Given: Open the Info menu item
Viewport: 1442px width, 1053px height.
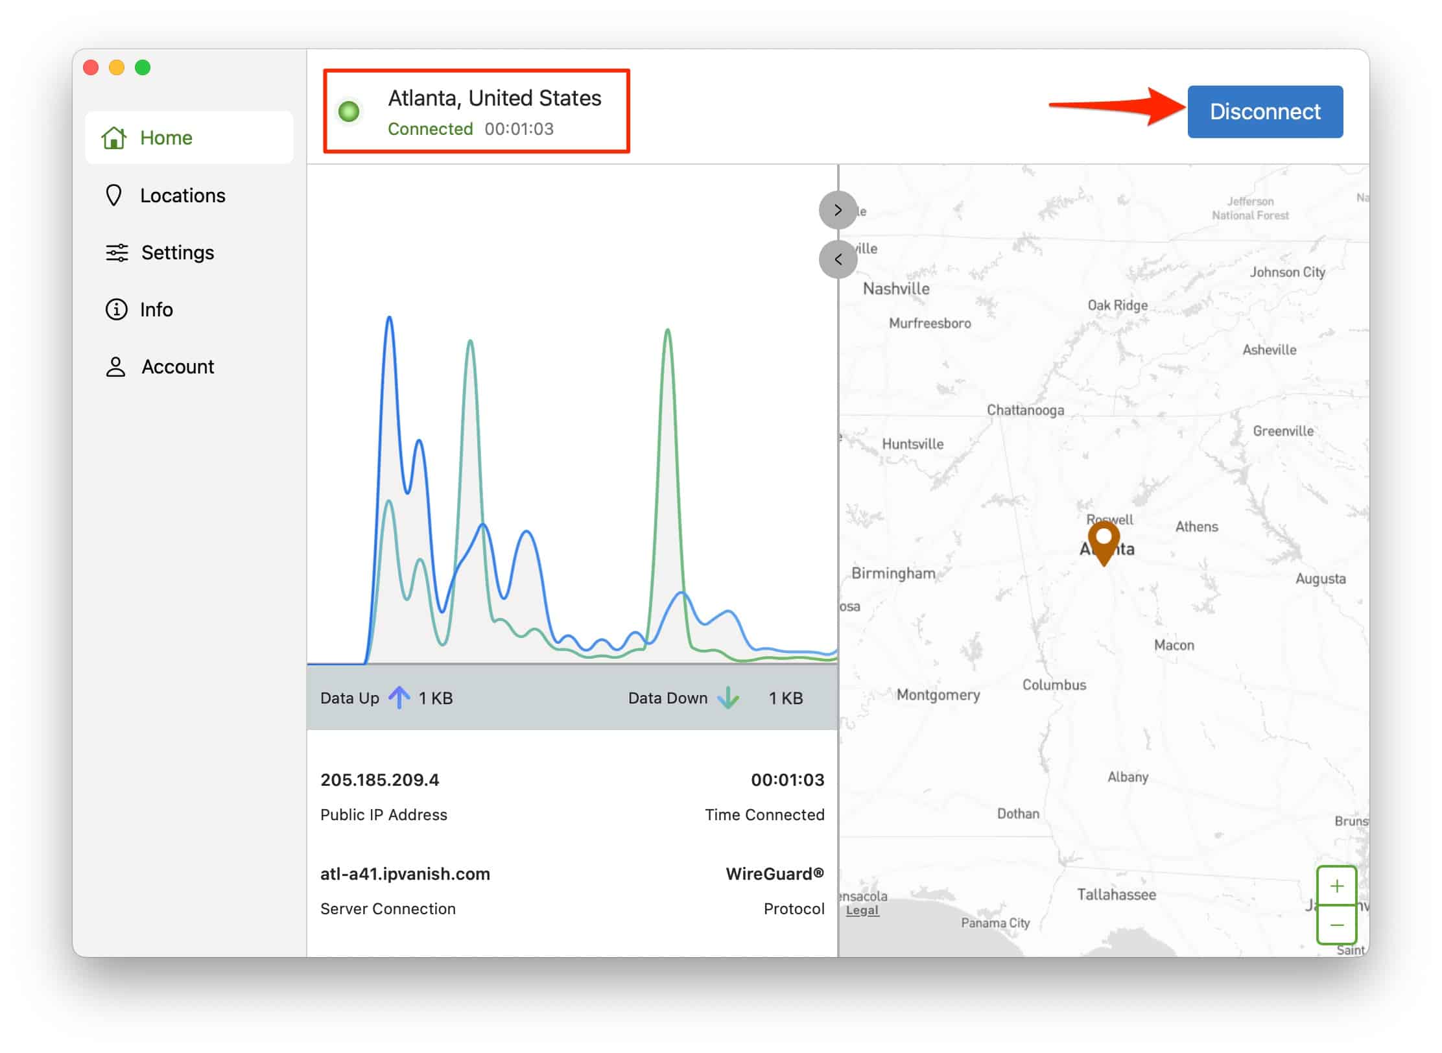Looking at the screenshot, I should tap(189, 309).
